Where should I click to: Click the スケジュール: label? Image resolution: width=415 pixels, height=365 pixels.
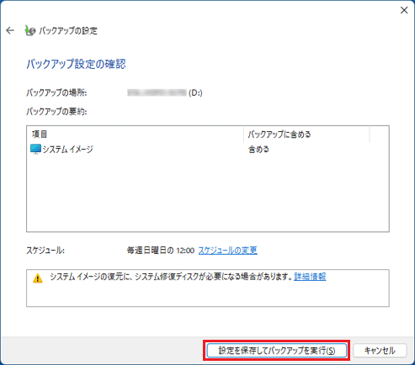[x=45, y=251]
